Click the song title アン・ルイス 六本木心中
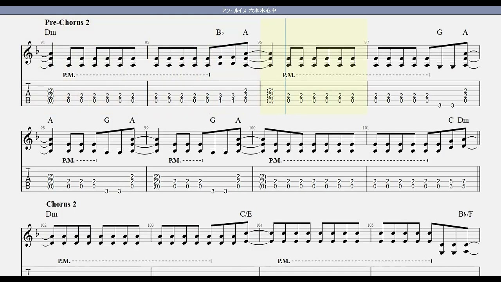 coord(249,11)
